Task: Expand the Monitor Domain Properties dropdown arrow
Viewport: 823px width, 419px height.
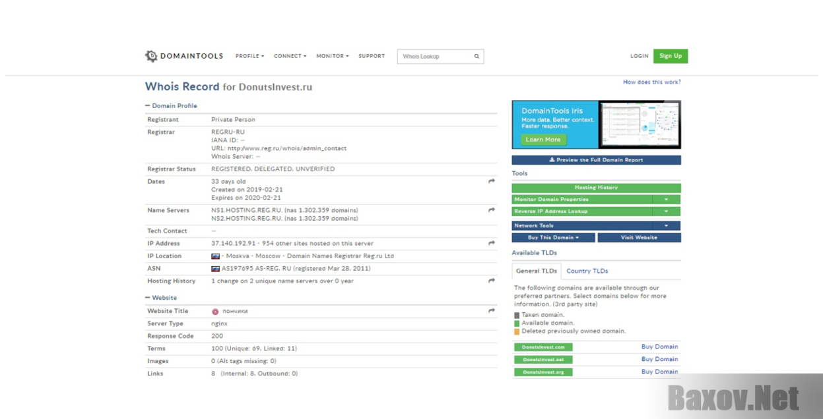Action: click(667, 200)
